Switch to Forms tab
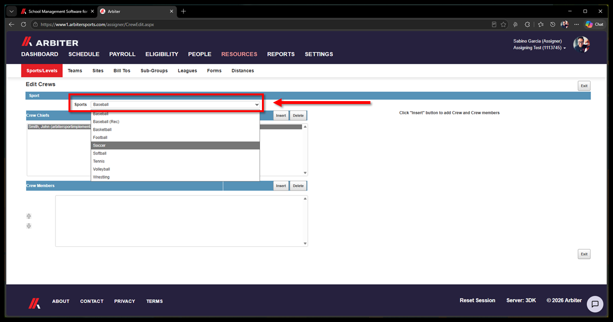The image size is (613, 322). click(214, 70)
